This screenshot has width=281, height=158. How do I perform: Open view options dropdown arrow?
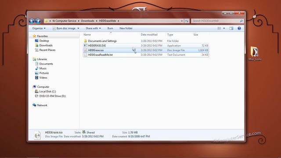tap(224, 28)
